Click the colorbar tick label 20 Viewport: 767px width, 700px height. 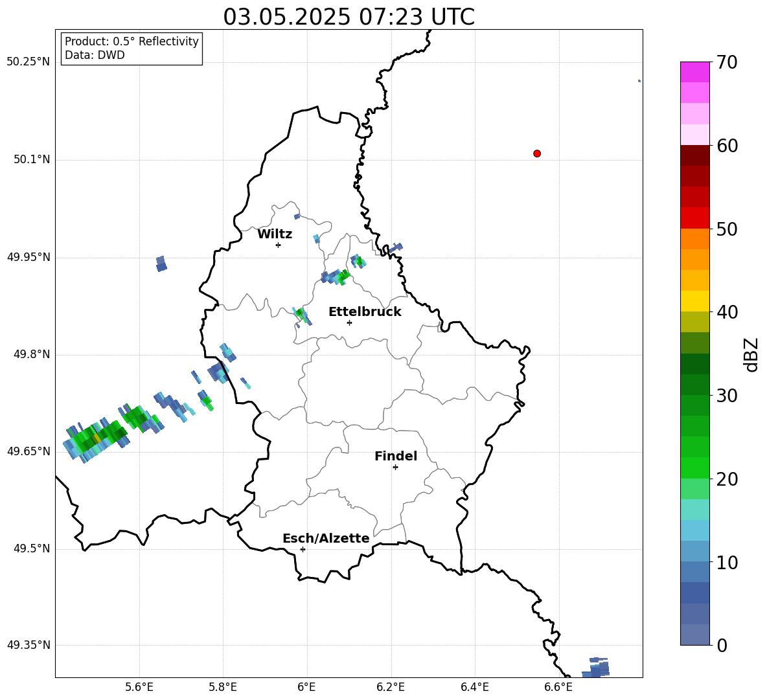(727, 479)
